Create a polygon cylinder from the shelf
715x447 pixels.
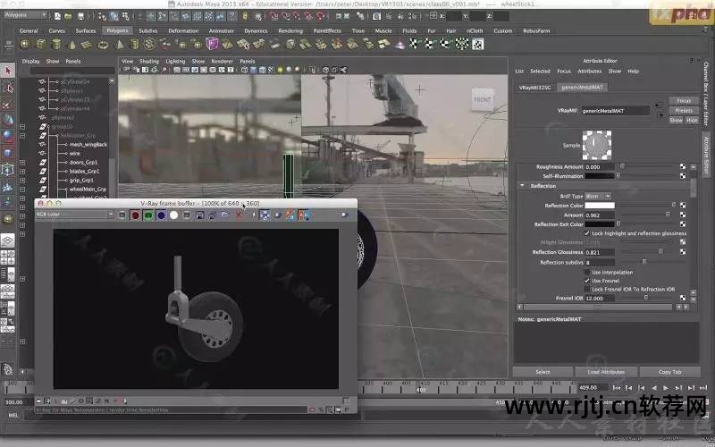(56, 44)
